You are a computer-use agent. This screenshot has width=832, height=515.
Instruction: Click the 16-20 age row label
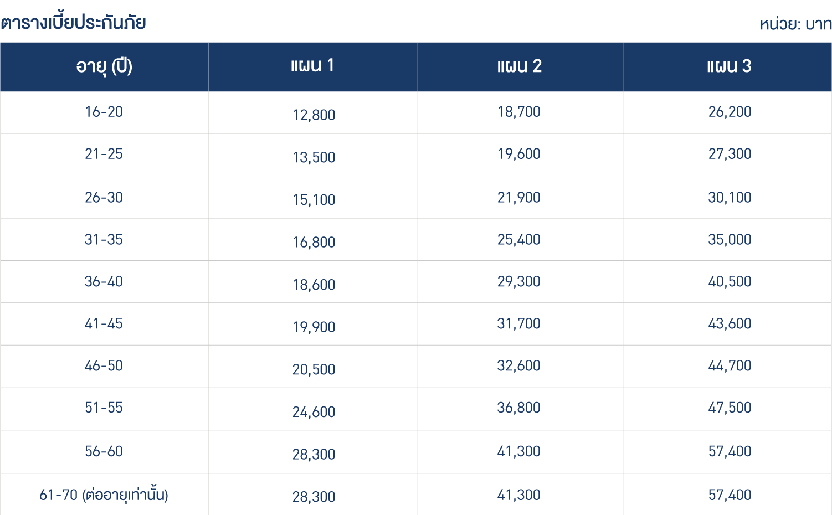click(x=104, y=112)
